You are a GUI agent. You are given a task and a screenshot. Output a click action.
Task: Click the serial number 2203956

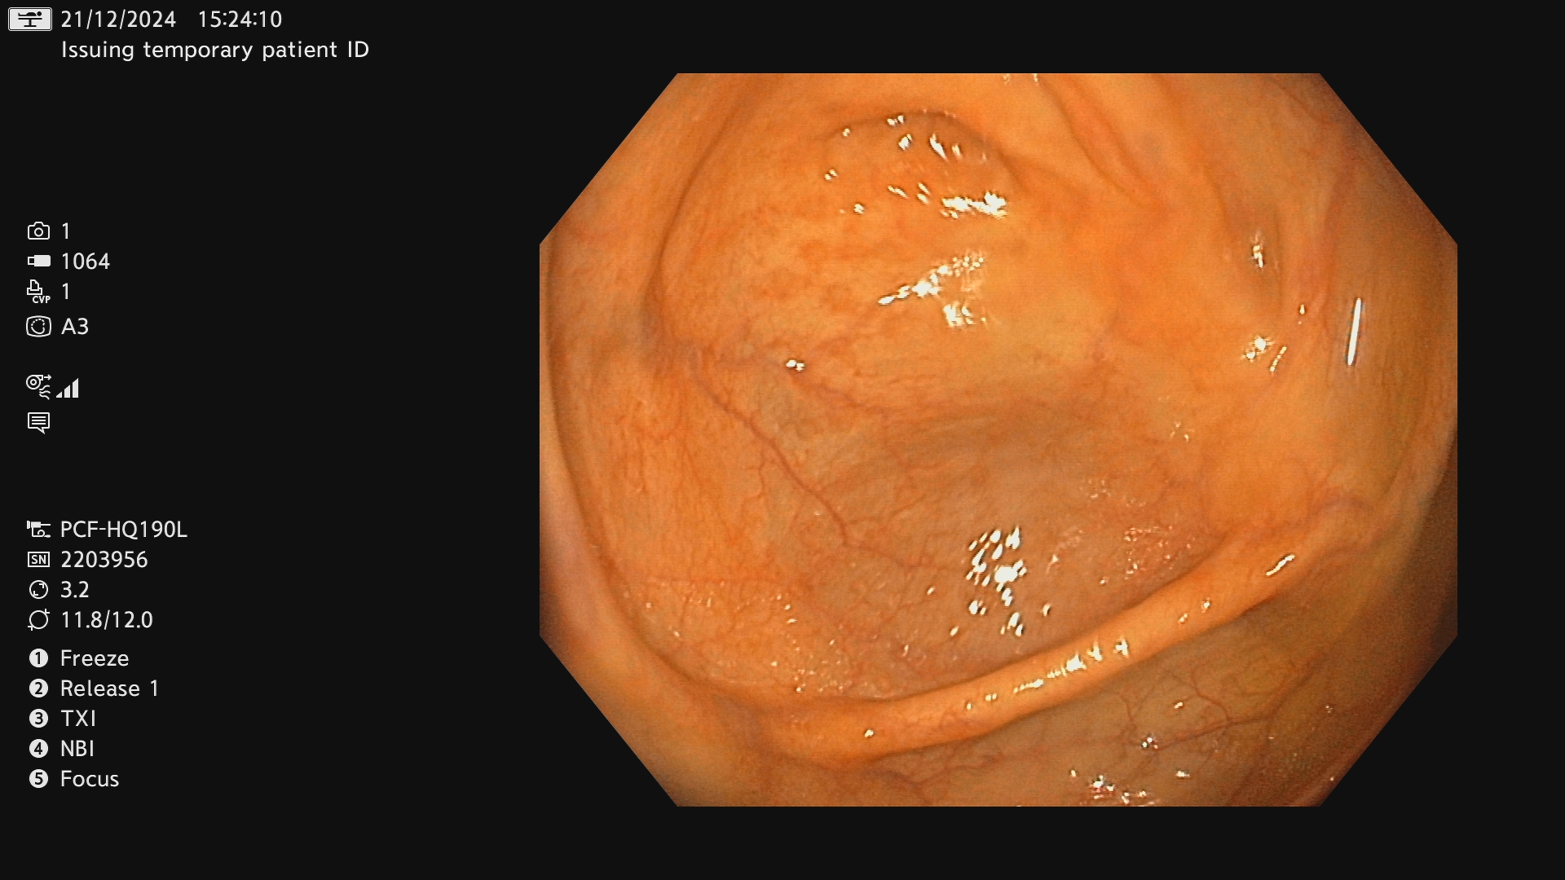pos(104,560)
